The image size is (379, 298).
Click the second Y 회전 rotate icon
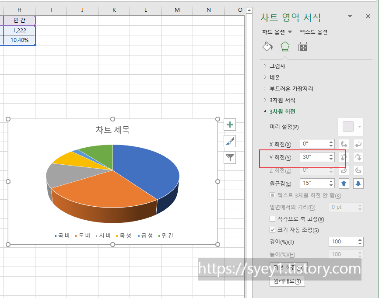coord(358,157)
